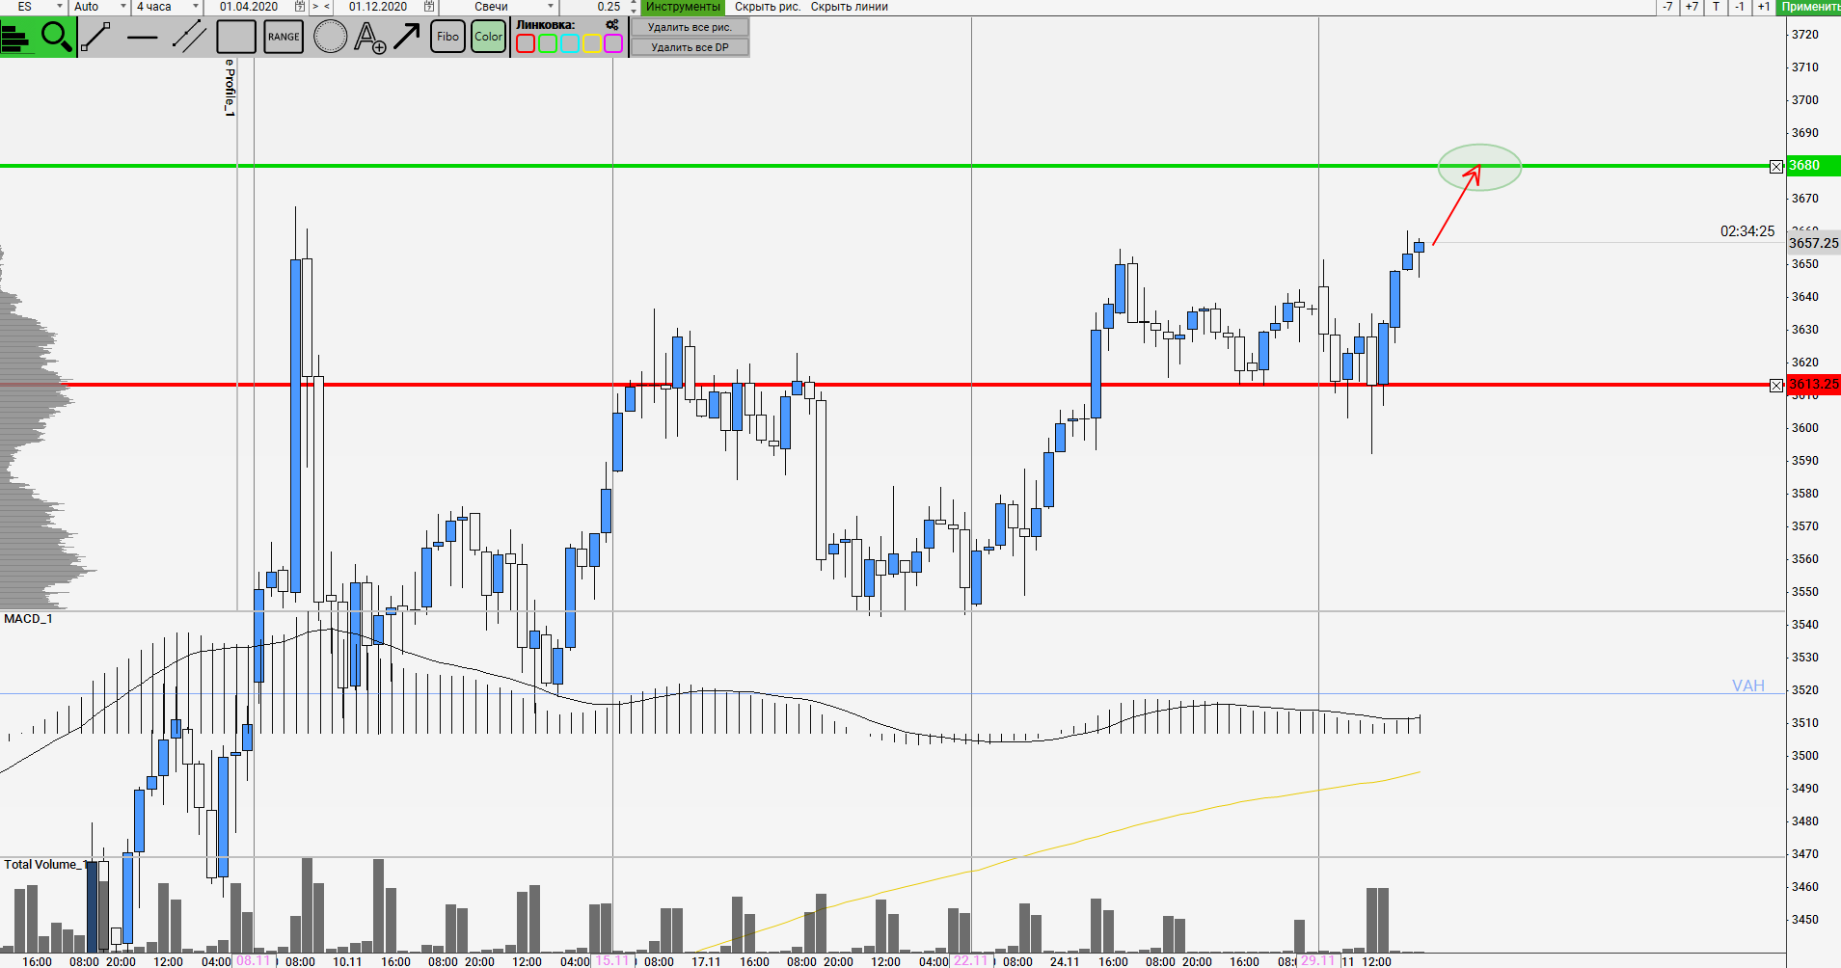This screenshot has width=1841, height=968.
Task: Click the MACD_1 indicator label
Action: (x=28, y=619)
